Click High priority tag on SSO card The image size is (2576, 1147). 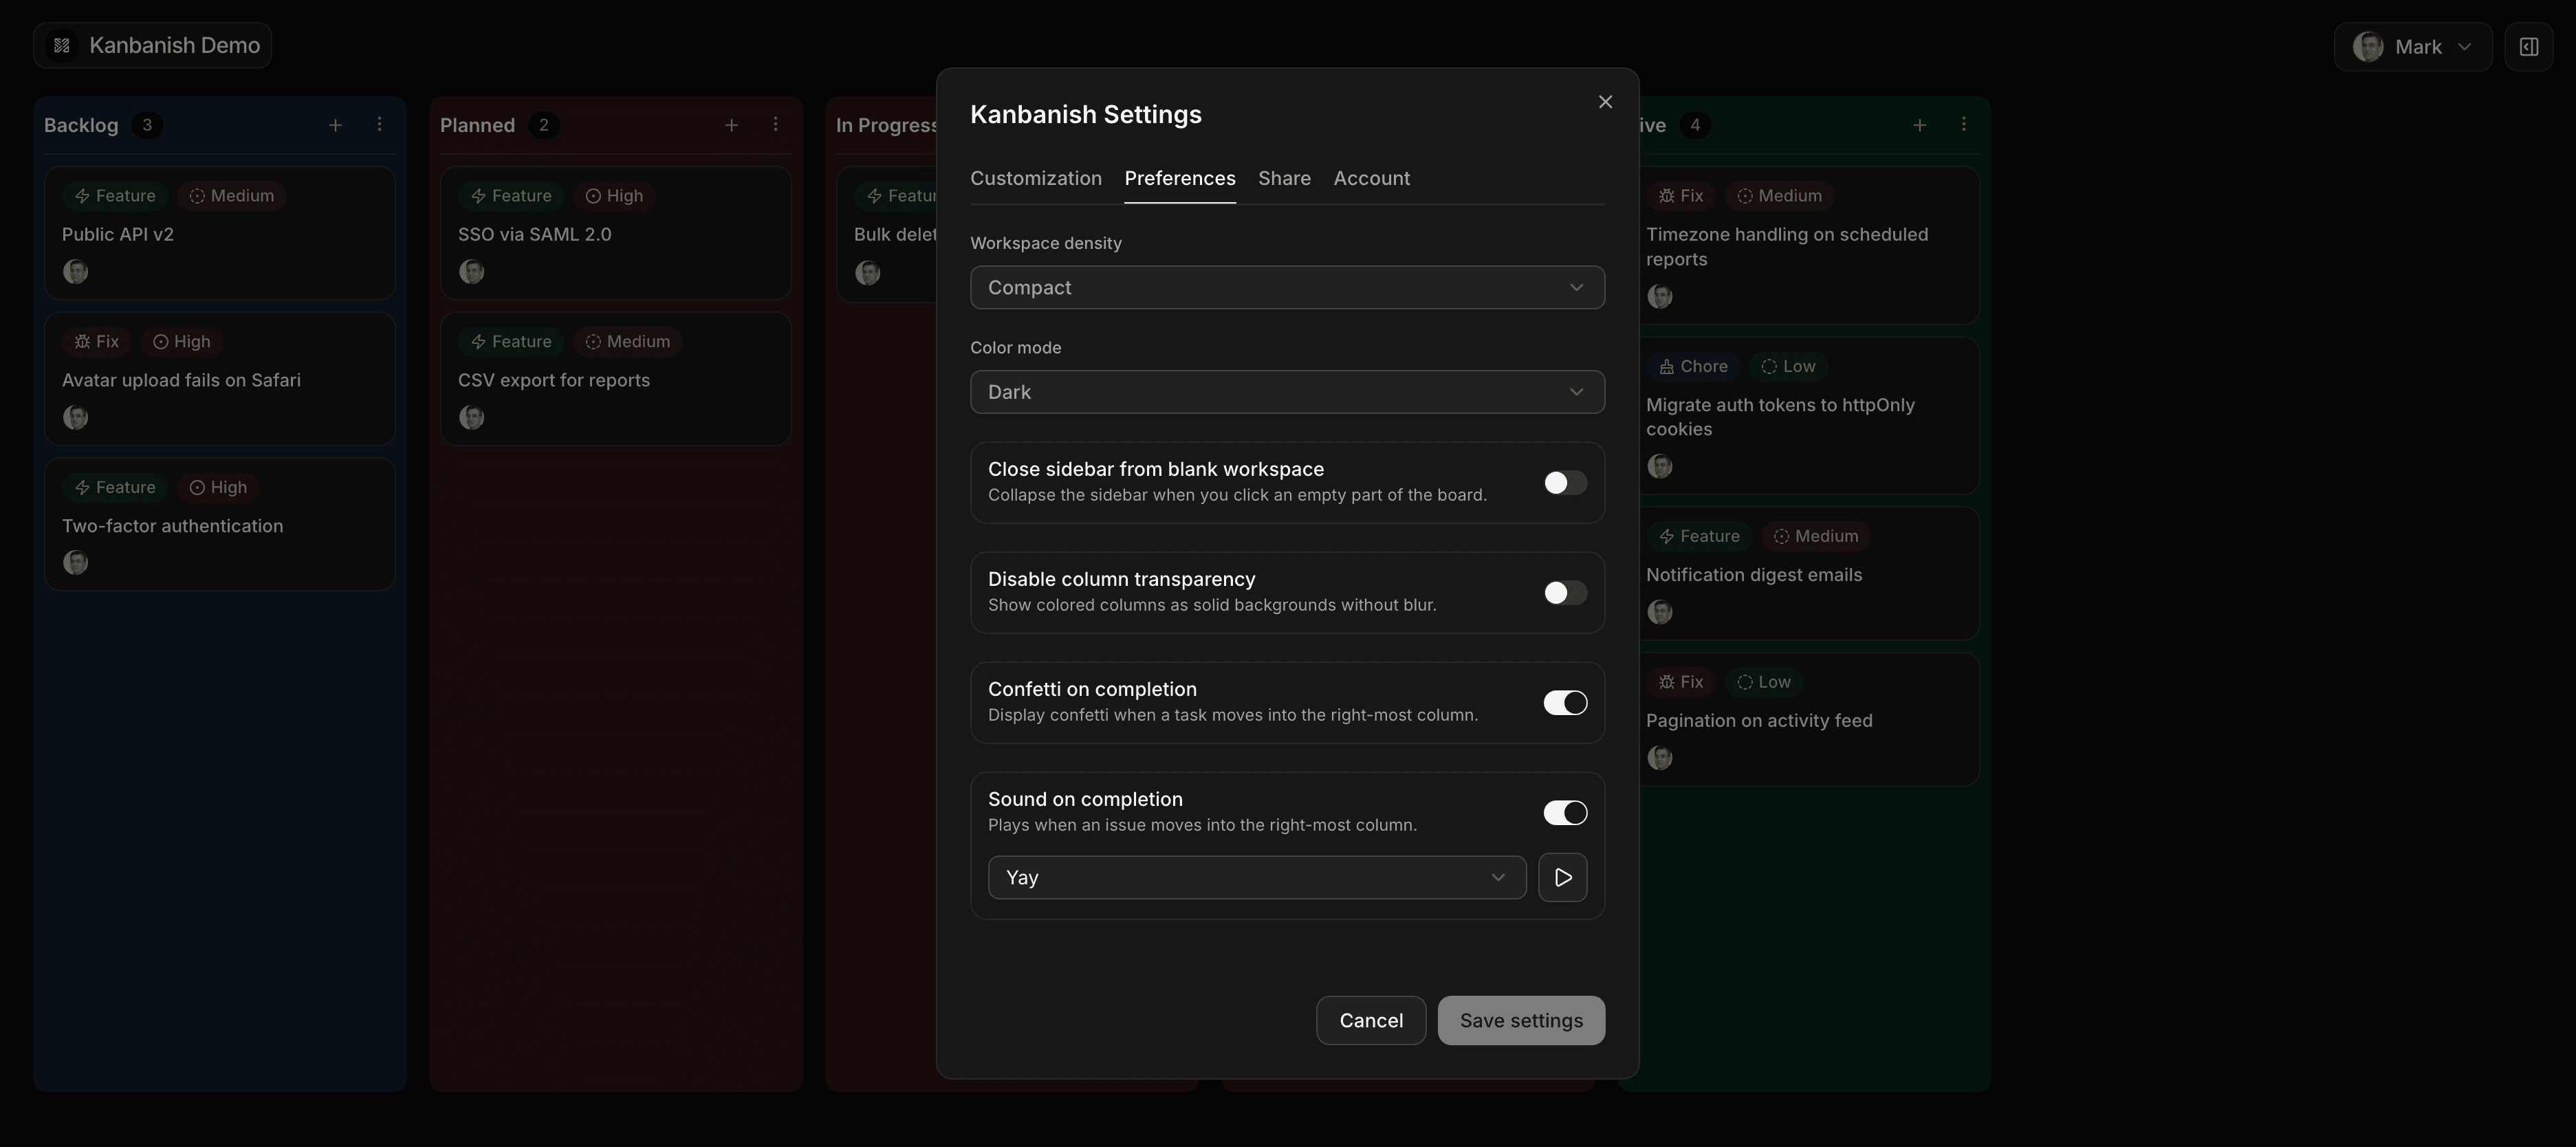tap(613, 196)
